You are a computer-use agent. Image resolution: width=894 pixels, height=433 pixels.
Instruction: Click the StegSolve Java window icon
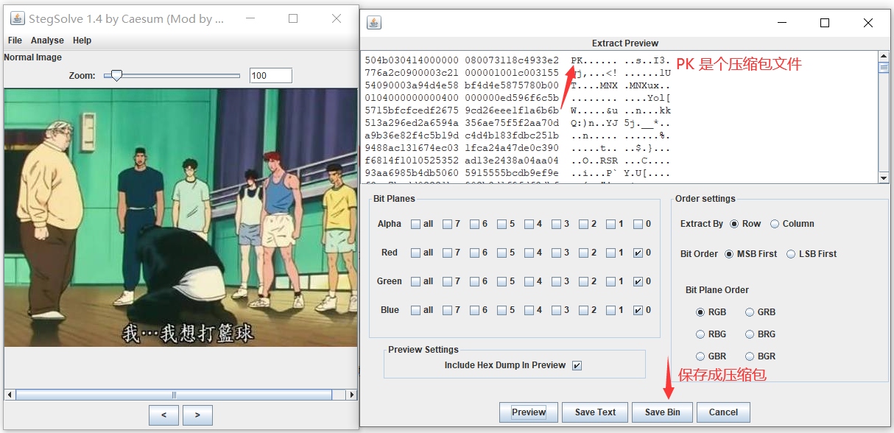click(17, 19)
